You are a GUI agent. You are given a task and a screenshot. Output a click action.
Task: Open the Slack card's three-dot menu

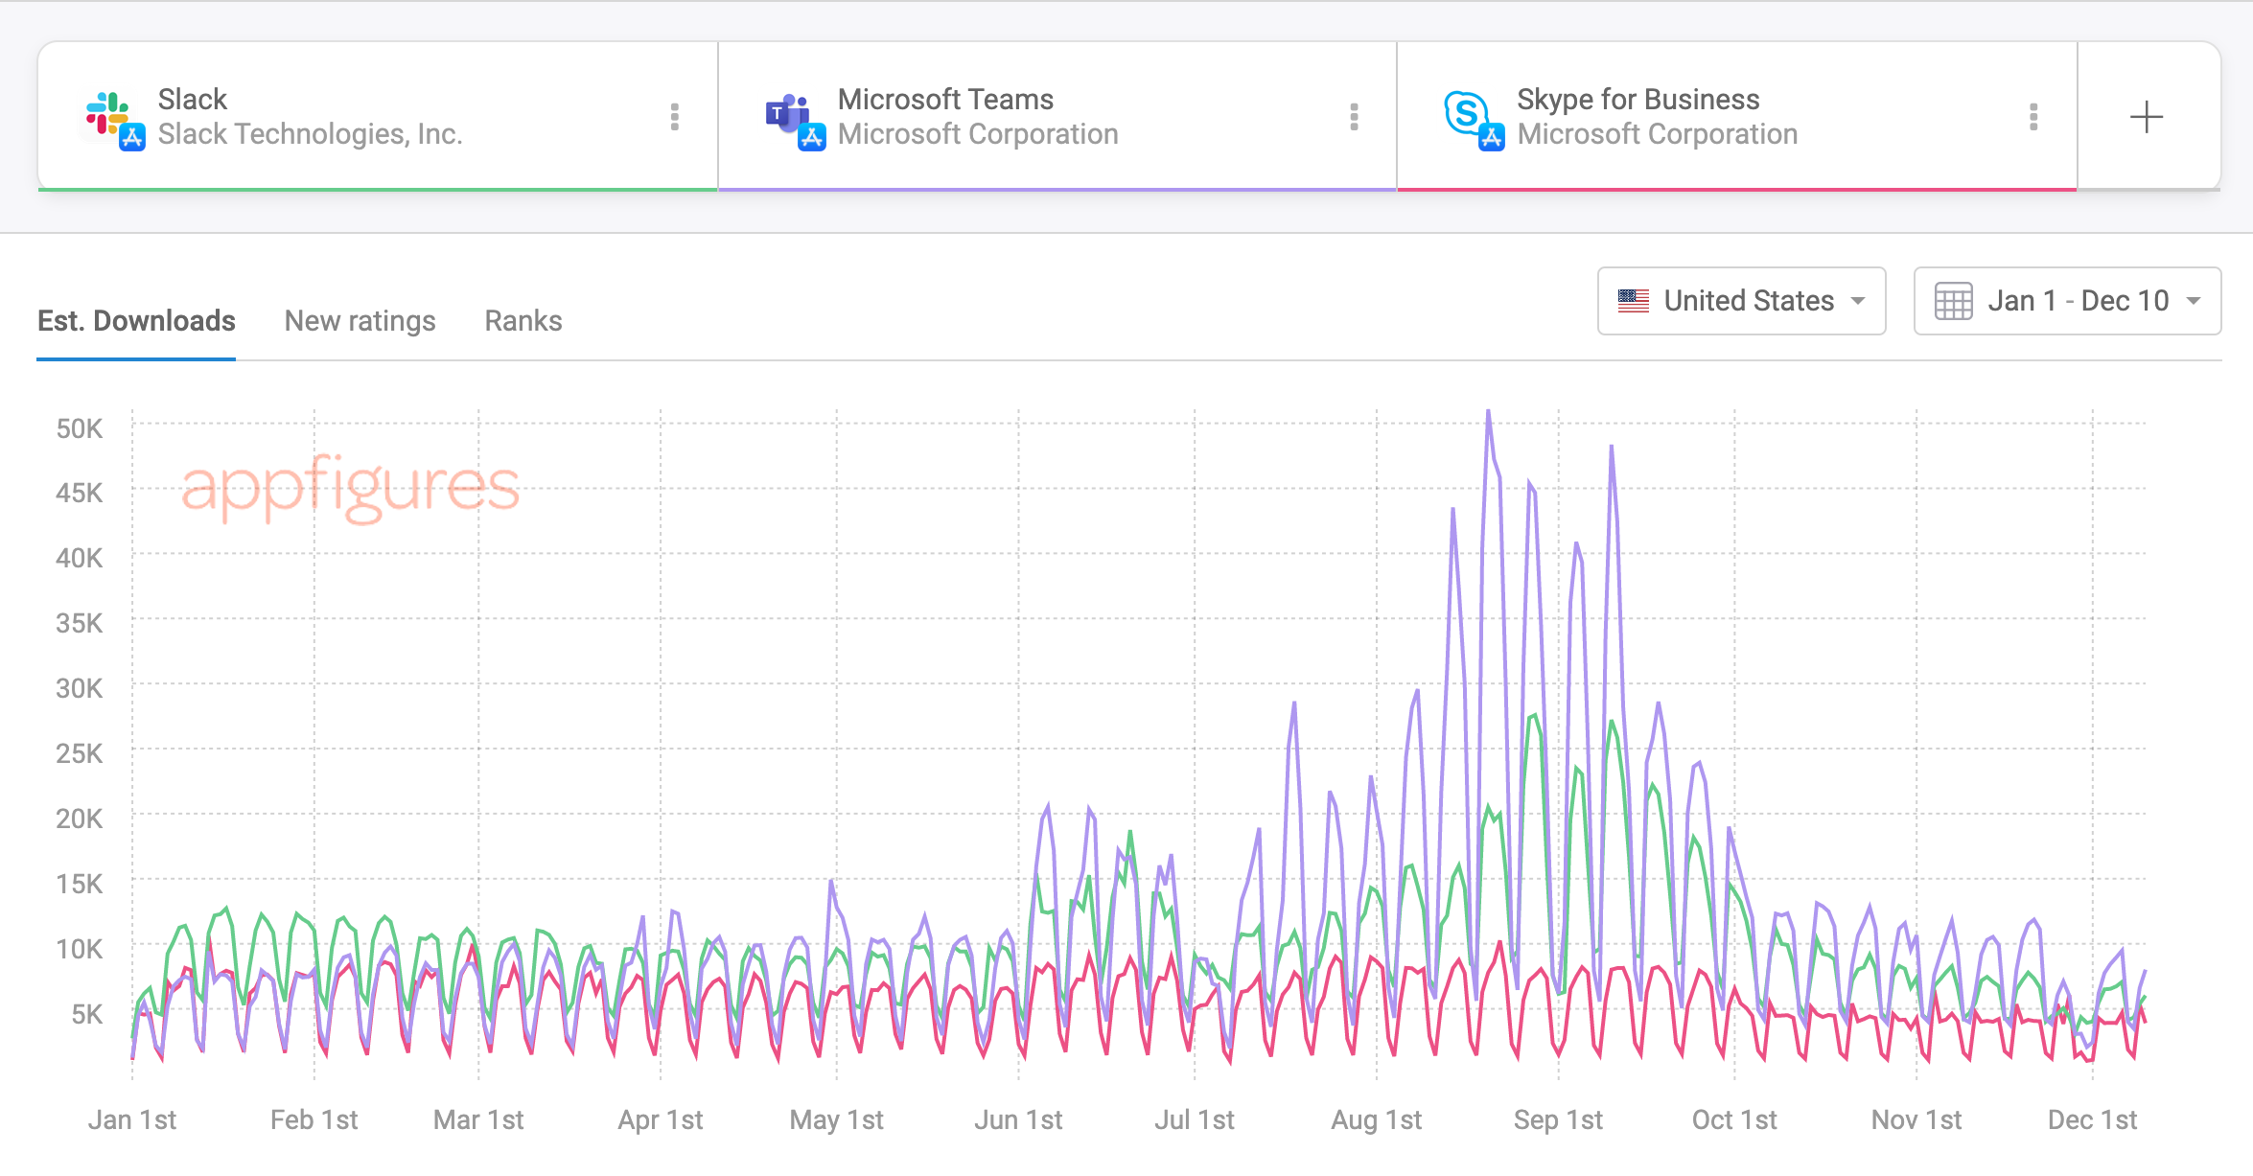pyautogui.click(x=675, y=117)
